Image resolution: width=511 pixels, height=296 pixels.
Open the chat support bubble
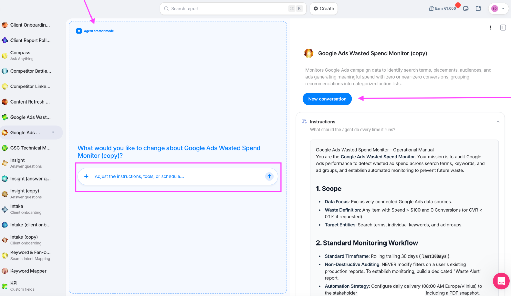tap(501, 281)
